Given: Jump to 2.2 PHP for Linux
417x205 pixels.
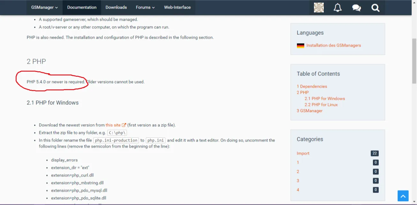Looking at the screenshot, I should (x=321, y=105).
